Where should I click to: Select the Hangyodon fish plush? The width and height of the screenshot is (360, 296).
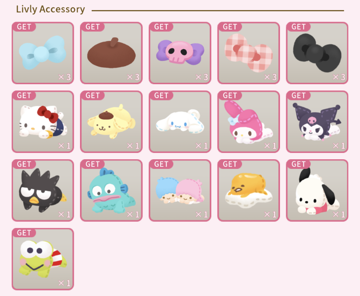[x=111, y=191]
